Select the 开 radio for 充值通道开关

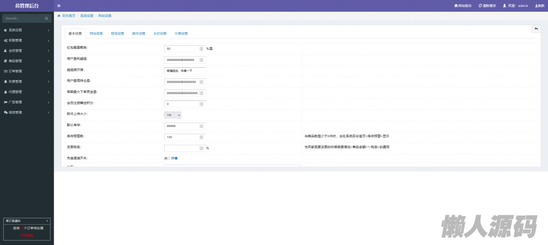click(x=176, y=158)
